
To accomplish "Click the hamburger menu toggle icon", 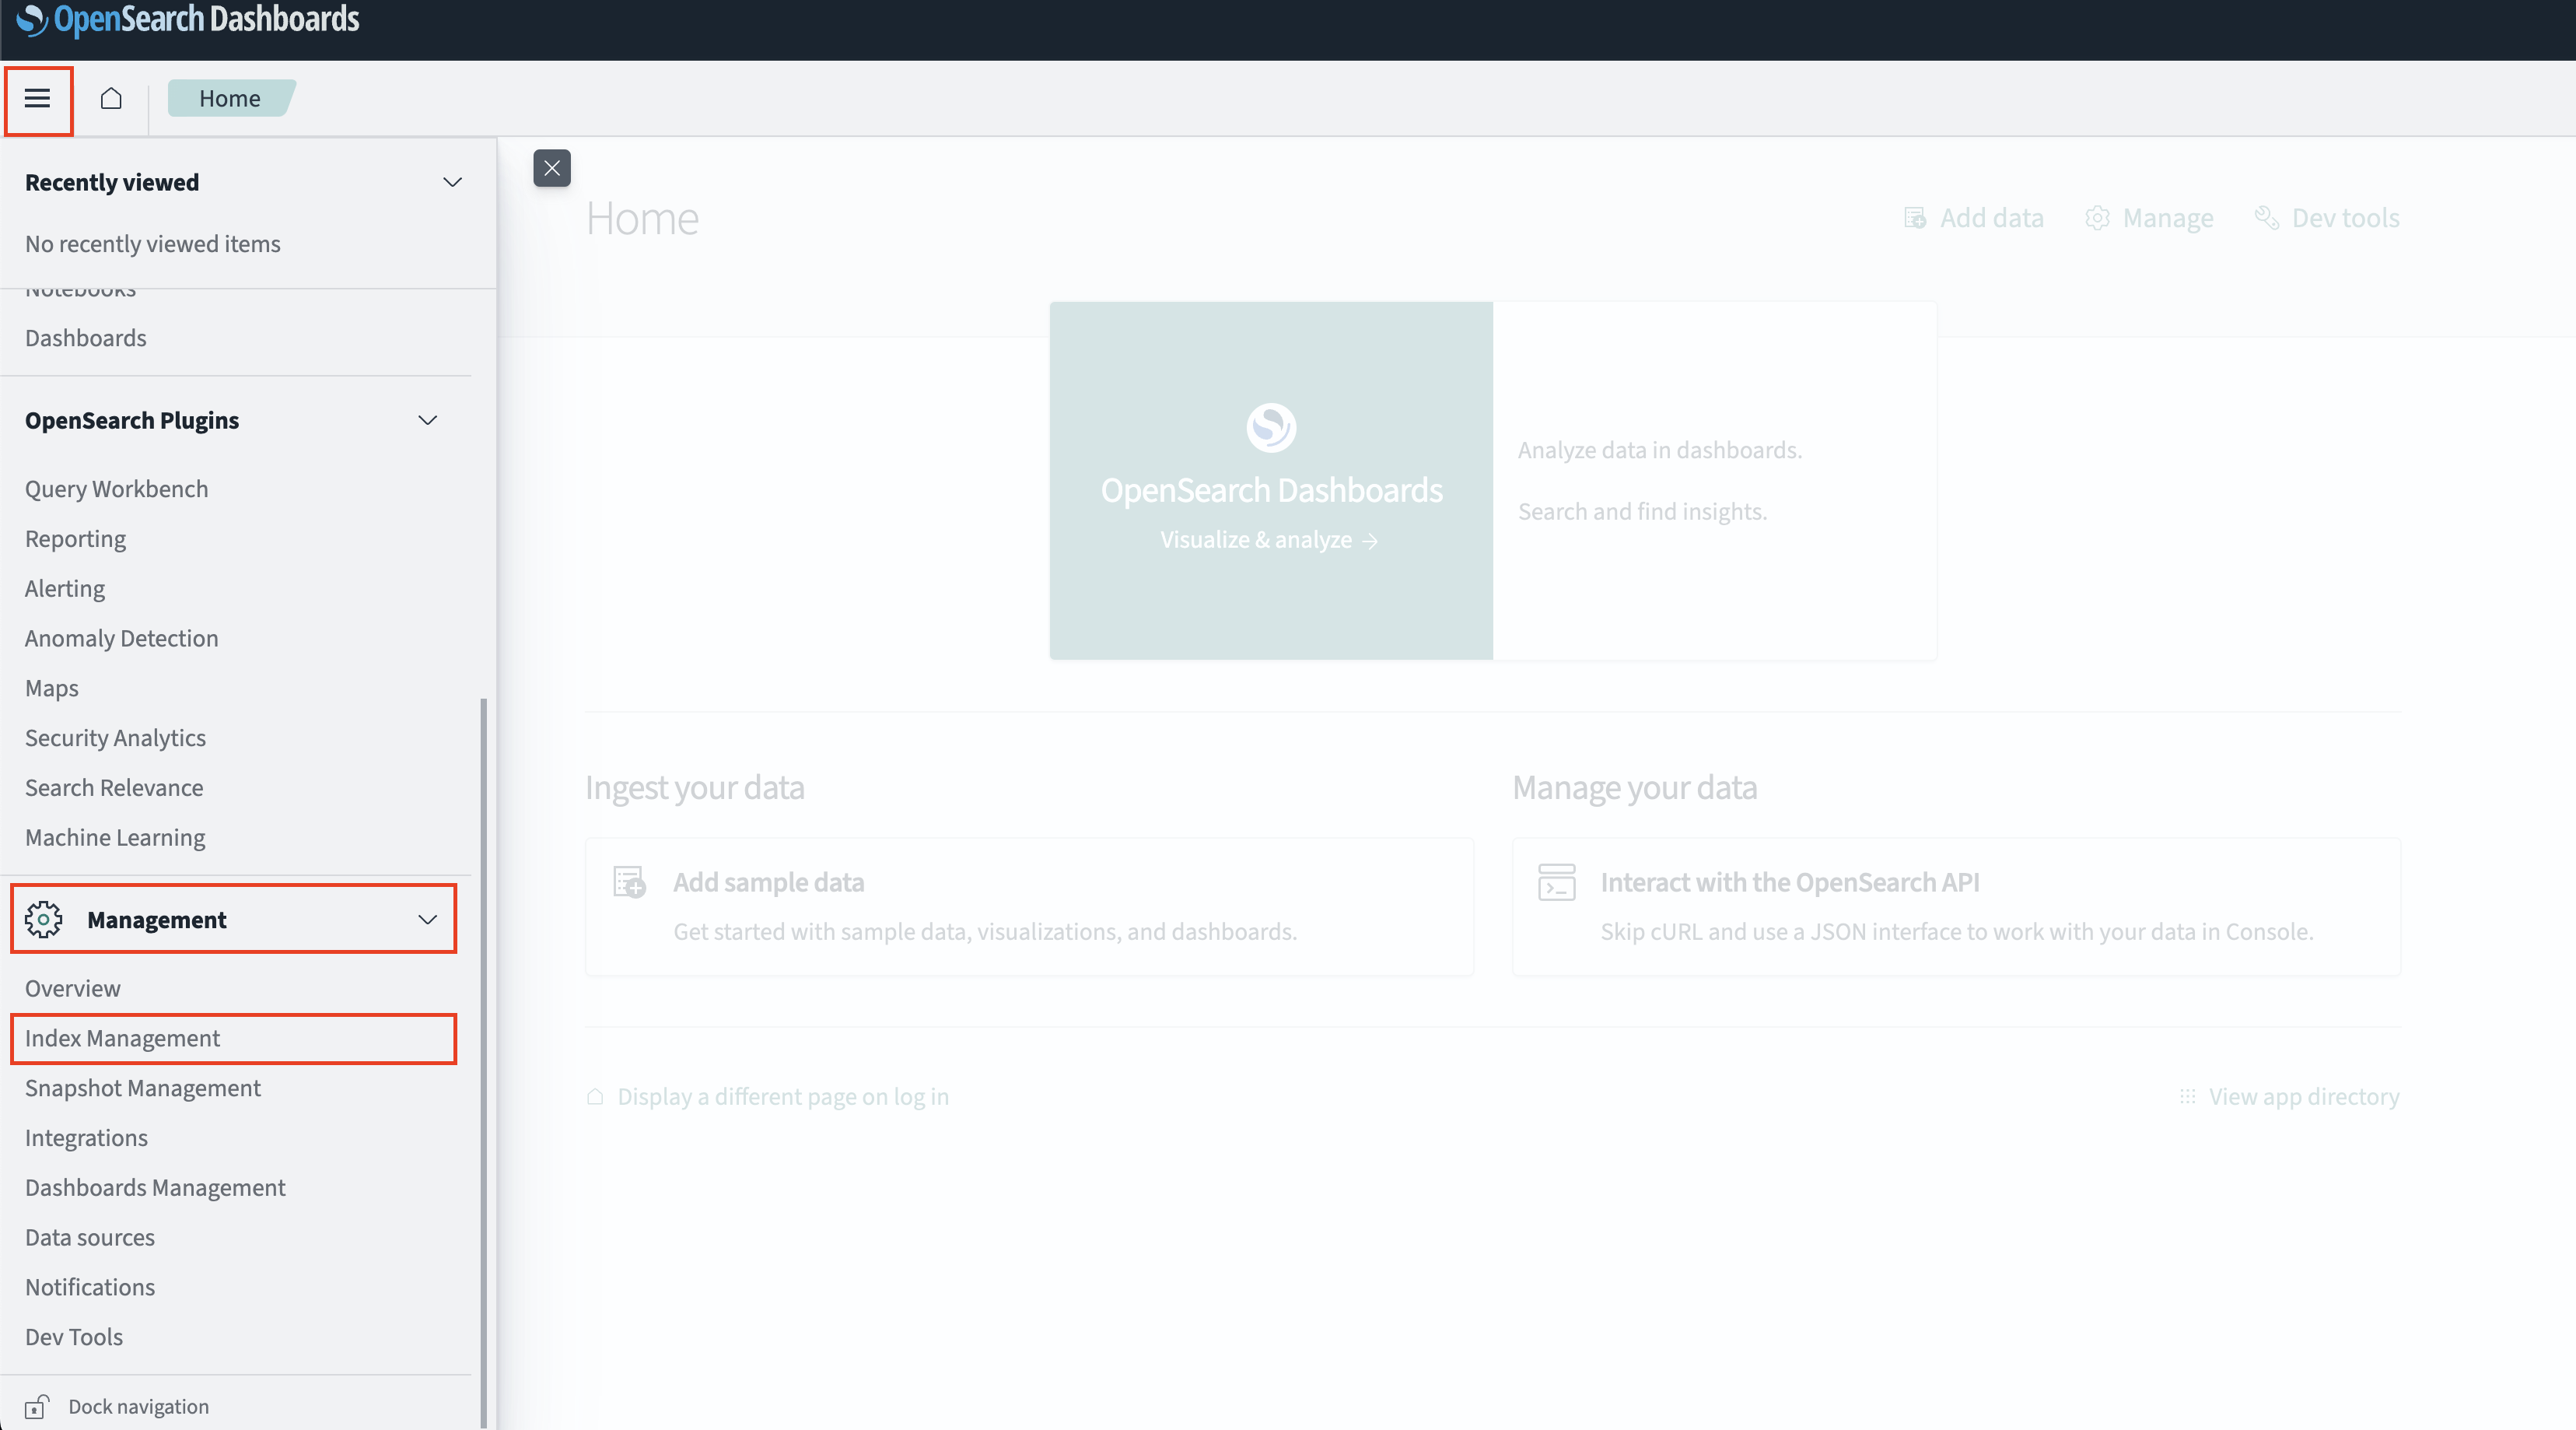I will (x=37, y=96).
